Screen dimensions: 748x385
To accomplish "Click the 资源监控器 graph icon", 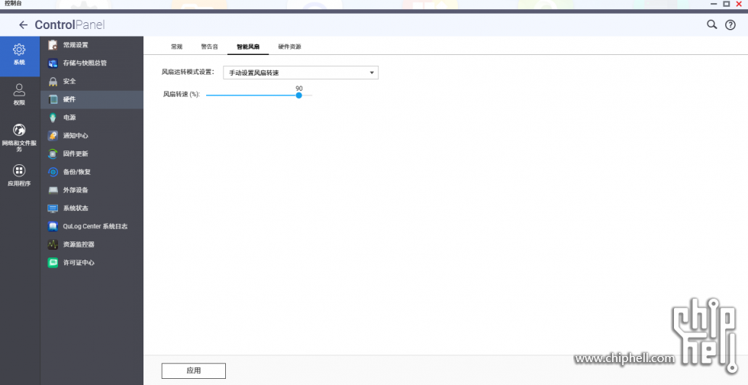I will point(53,244).
